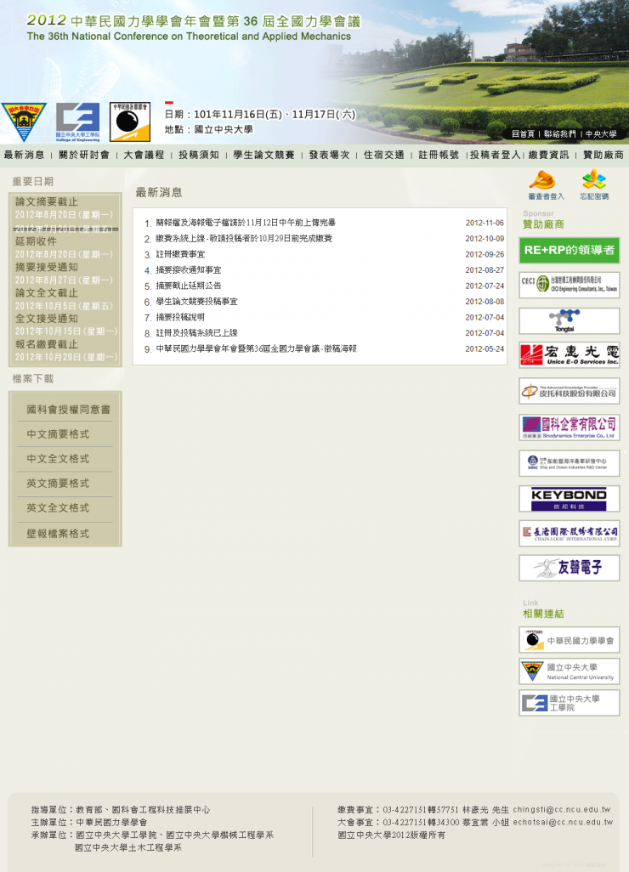The height and width of the screenshot is (872, 629).
Task: Open the Tongtai sponsor logo
Action: [569, 320]
